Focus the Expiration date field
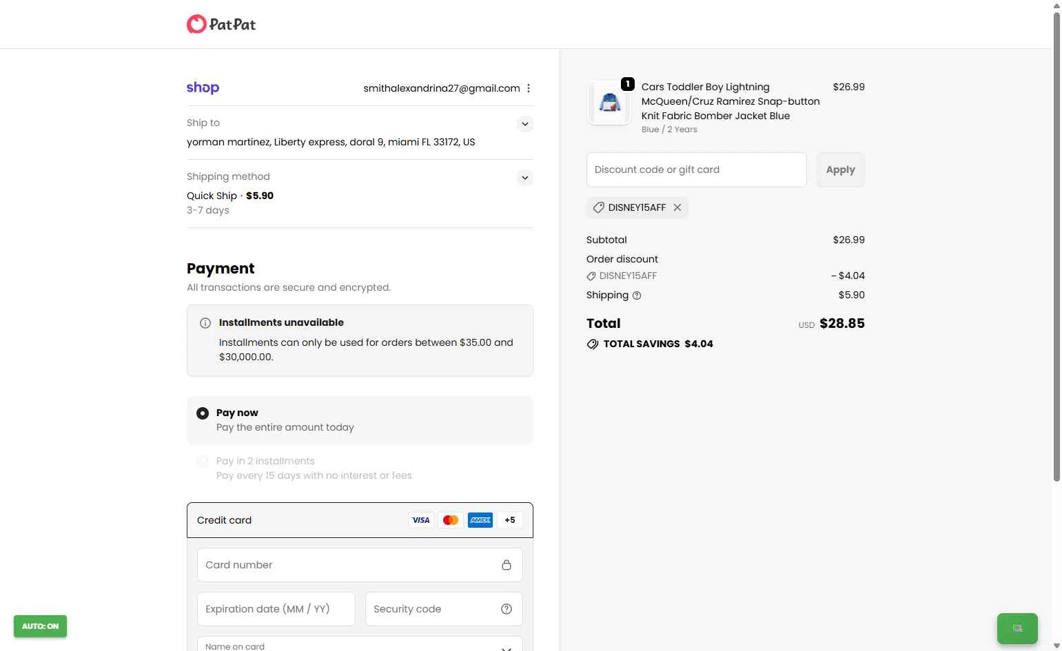This screenshot has height=651, width=1062. [x=276, y=609]
